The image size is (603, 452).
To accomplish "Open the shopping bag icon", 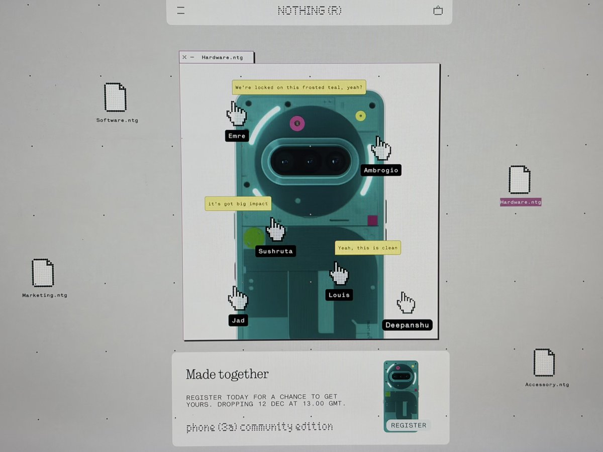I will pyautogui.click(x=438, y=11).
